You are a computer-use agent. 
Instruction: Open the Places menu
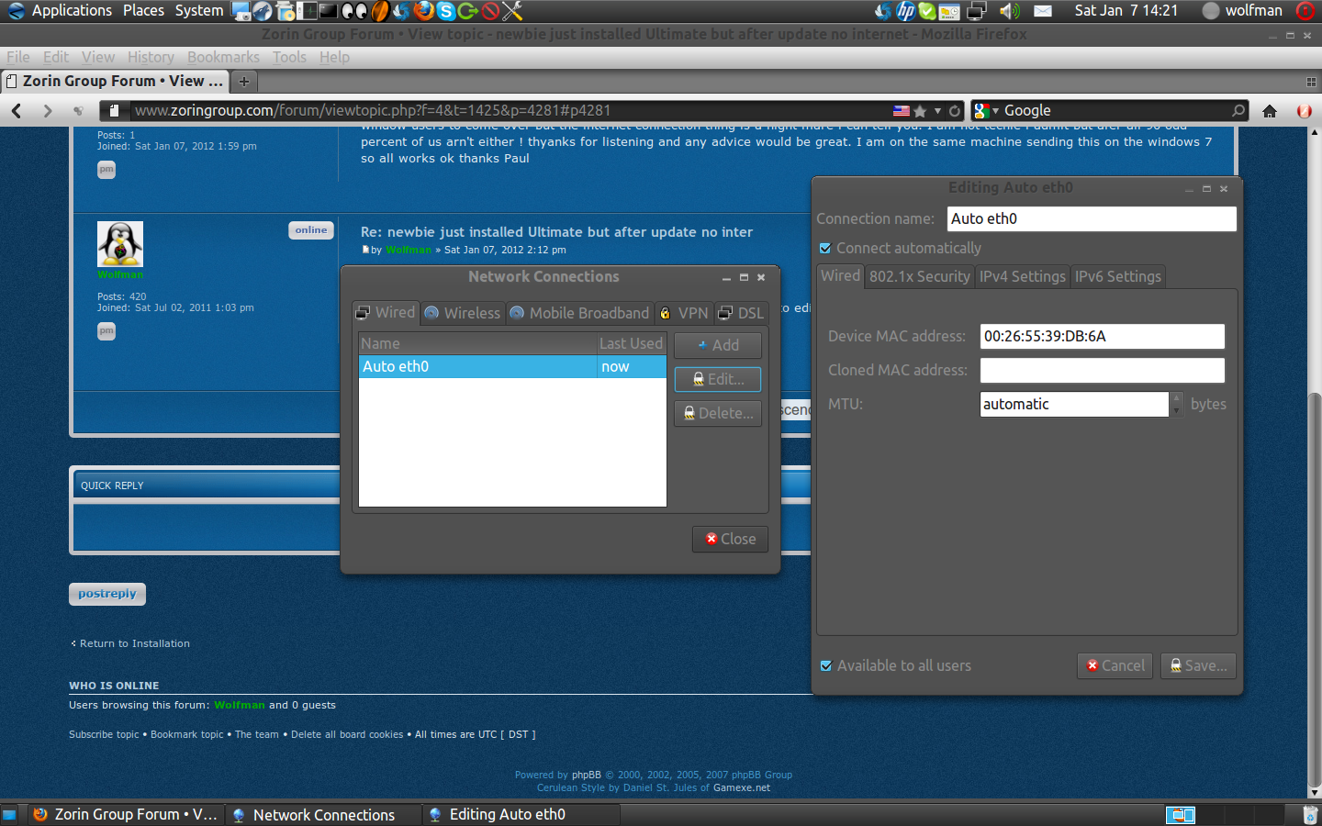tap(143, 11)
